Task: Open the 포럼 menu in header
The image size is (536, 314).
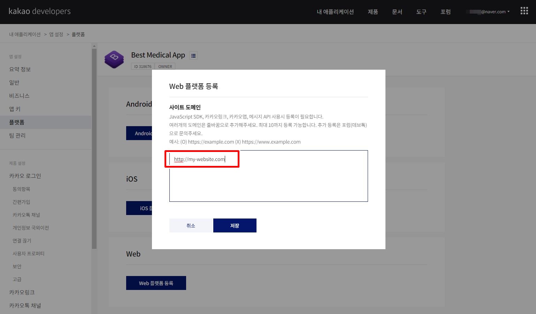Action: point(446,12)
